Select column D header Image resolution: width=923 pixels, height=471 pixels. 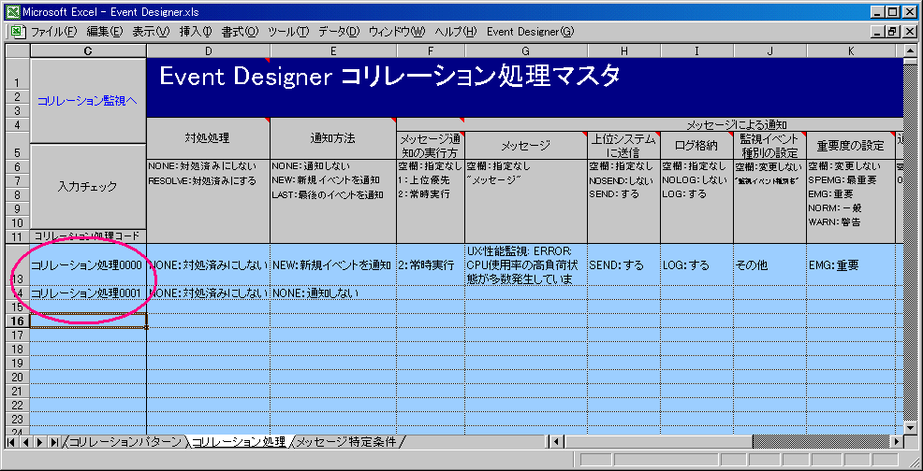208,51
